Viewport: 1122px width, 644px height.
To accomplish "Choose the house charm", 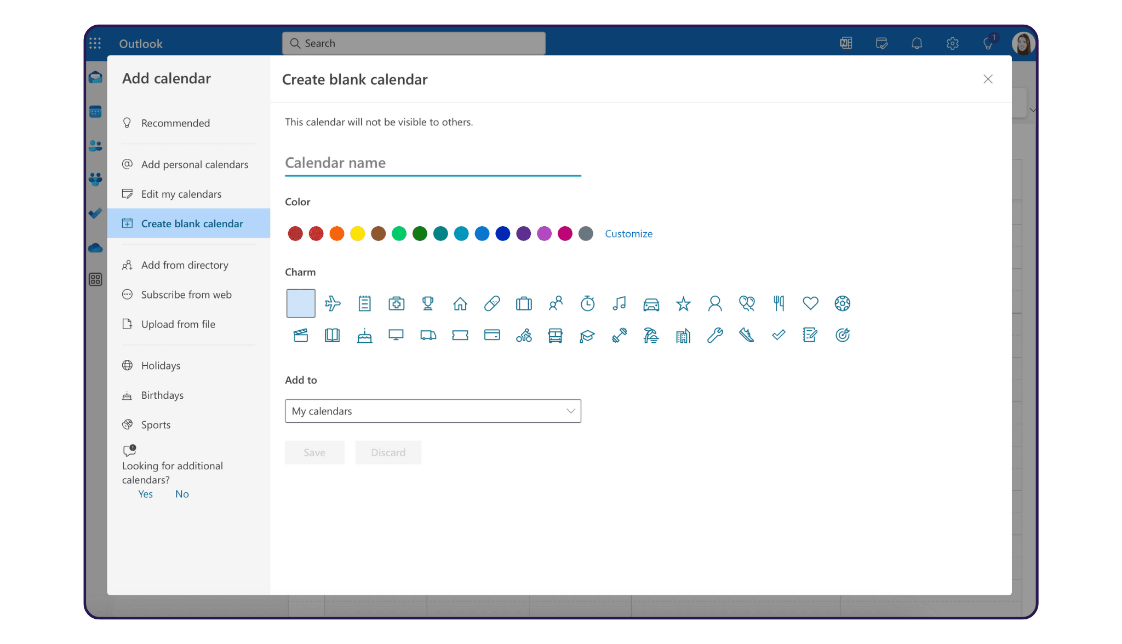I will (x=460, y=303).
